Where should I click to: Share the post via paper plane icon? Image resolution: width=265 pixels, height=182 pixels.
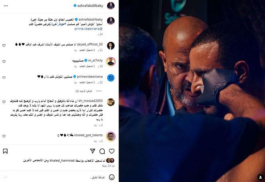(93, 151)
